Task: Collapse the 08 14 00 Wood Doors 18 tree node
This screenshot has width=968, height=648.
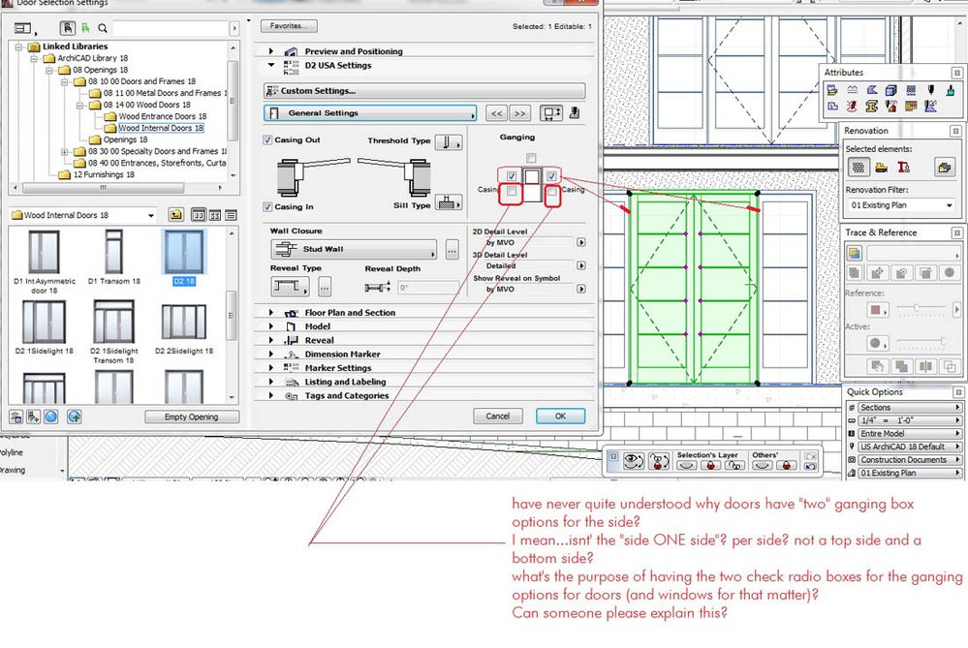Action: coord(79,105)
